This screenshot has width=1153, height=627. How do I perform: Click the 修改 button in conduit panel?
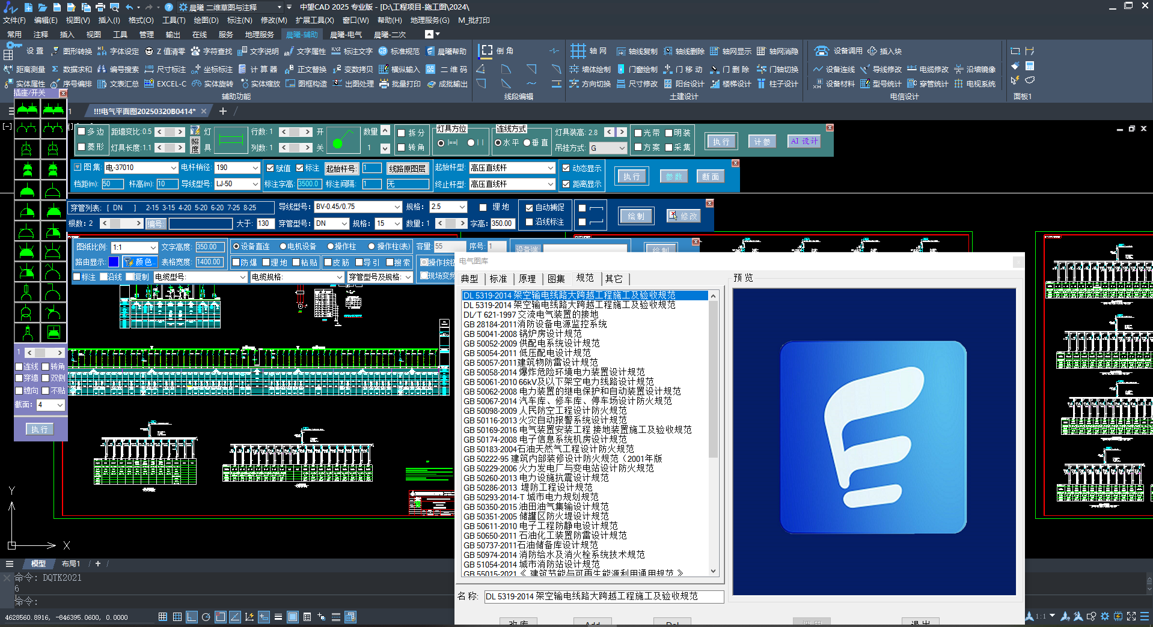[x=684, y=216]
